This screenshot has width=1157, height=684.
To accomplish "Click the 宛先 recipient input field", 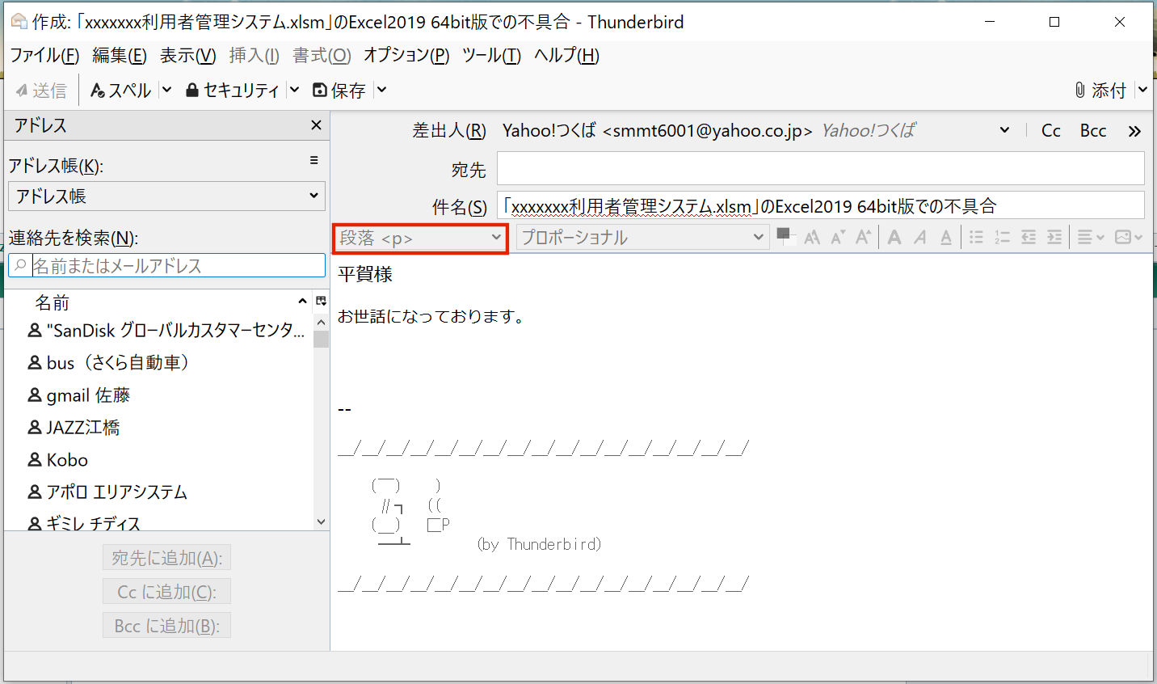I will 820,170.
